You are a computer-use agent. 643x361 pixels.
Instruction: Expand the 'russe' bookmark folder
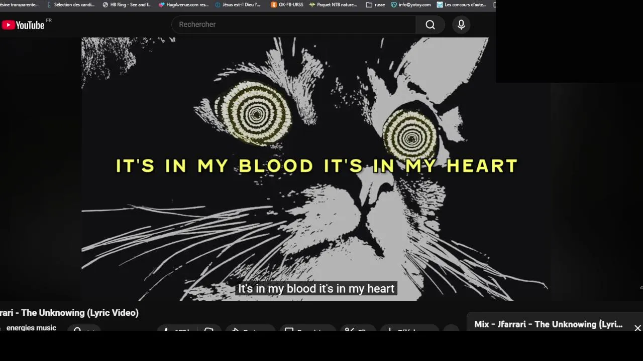pos(376,5)
